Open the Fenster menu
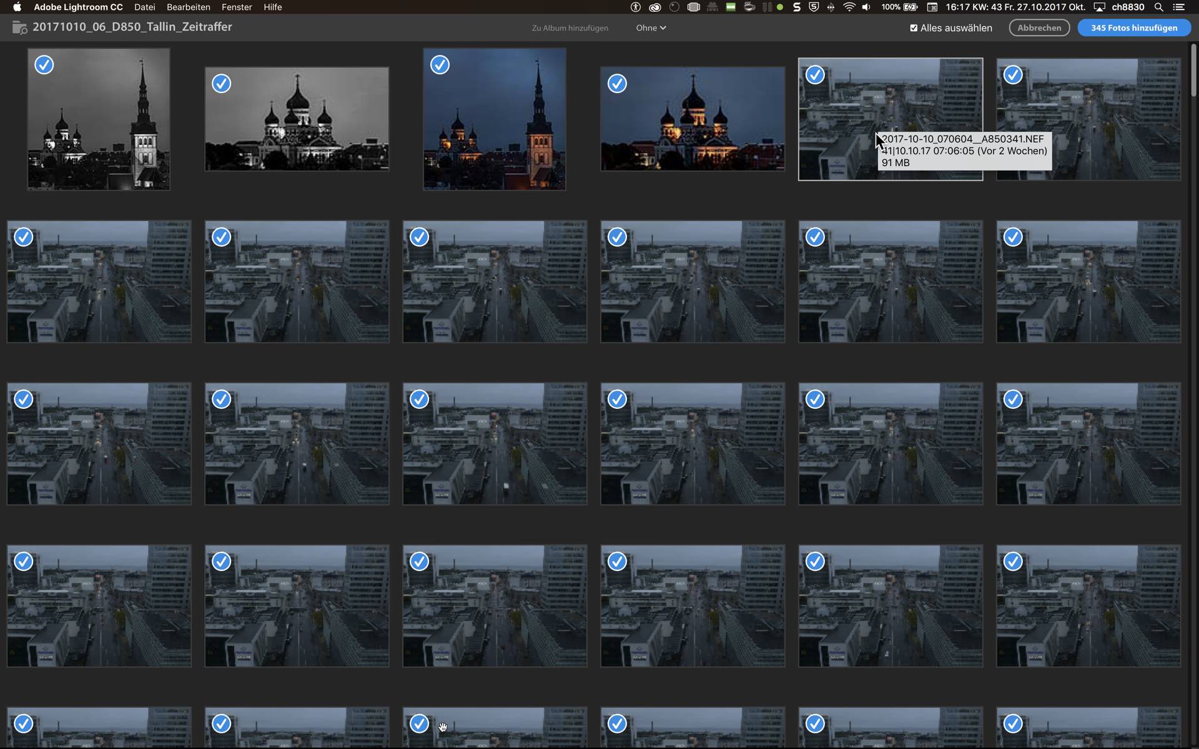This screenshot has width=1199, height=749. coord(237,7)
